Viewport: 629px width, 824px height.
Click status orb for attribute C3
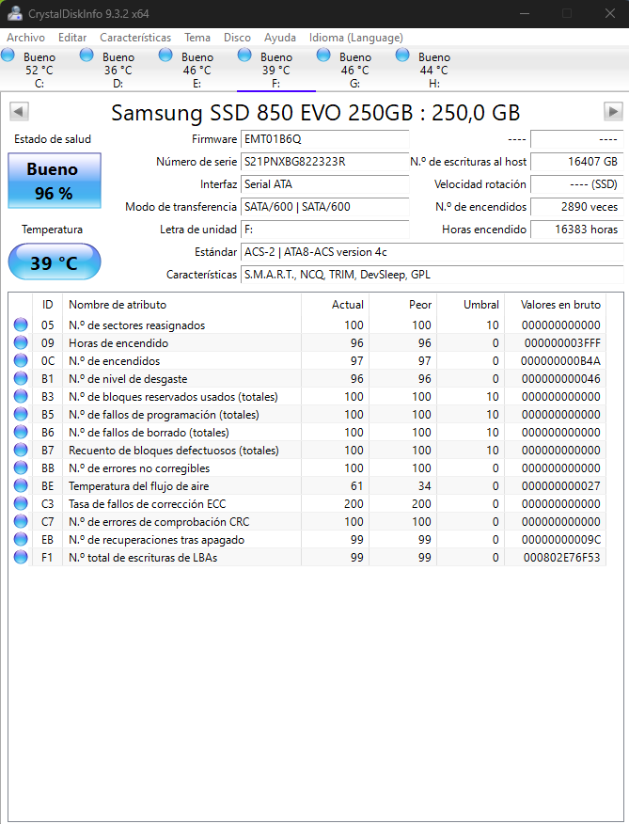coord(21,503)
